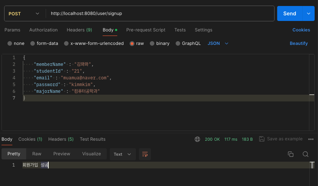This screenshot has width=318, height=186.
Task: Click the request URL input field
Action: tap(160, 13)
